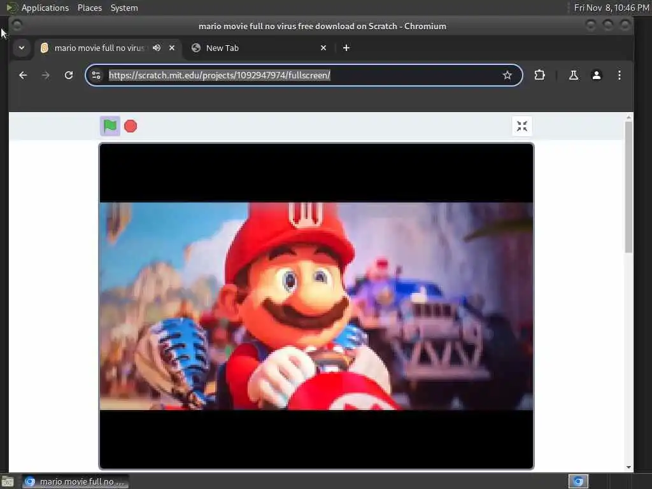This screenshot has width=652, height=489.
Task: Click the clock showing Fri Nov 8
Action: (x=611, y=8)
